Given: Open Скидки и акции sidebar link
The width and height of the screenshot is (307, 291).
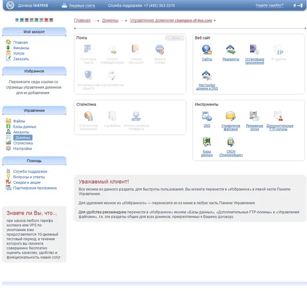Looking at the screenshot, I should [27, 182].
